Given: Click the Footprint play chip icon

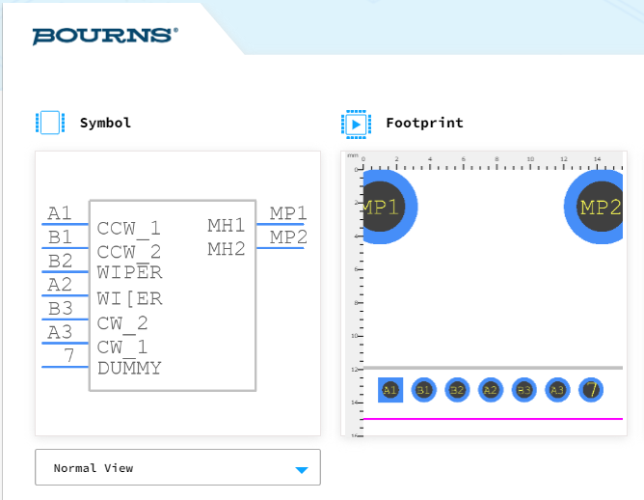Looking at the screenshot, I should [x=356, y=125].
